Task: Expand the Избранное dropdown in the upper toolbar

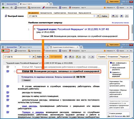Action: point(109,7)
